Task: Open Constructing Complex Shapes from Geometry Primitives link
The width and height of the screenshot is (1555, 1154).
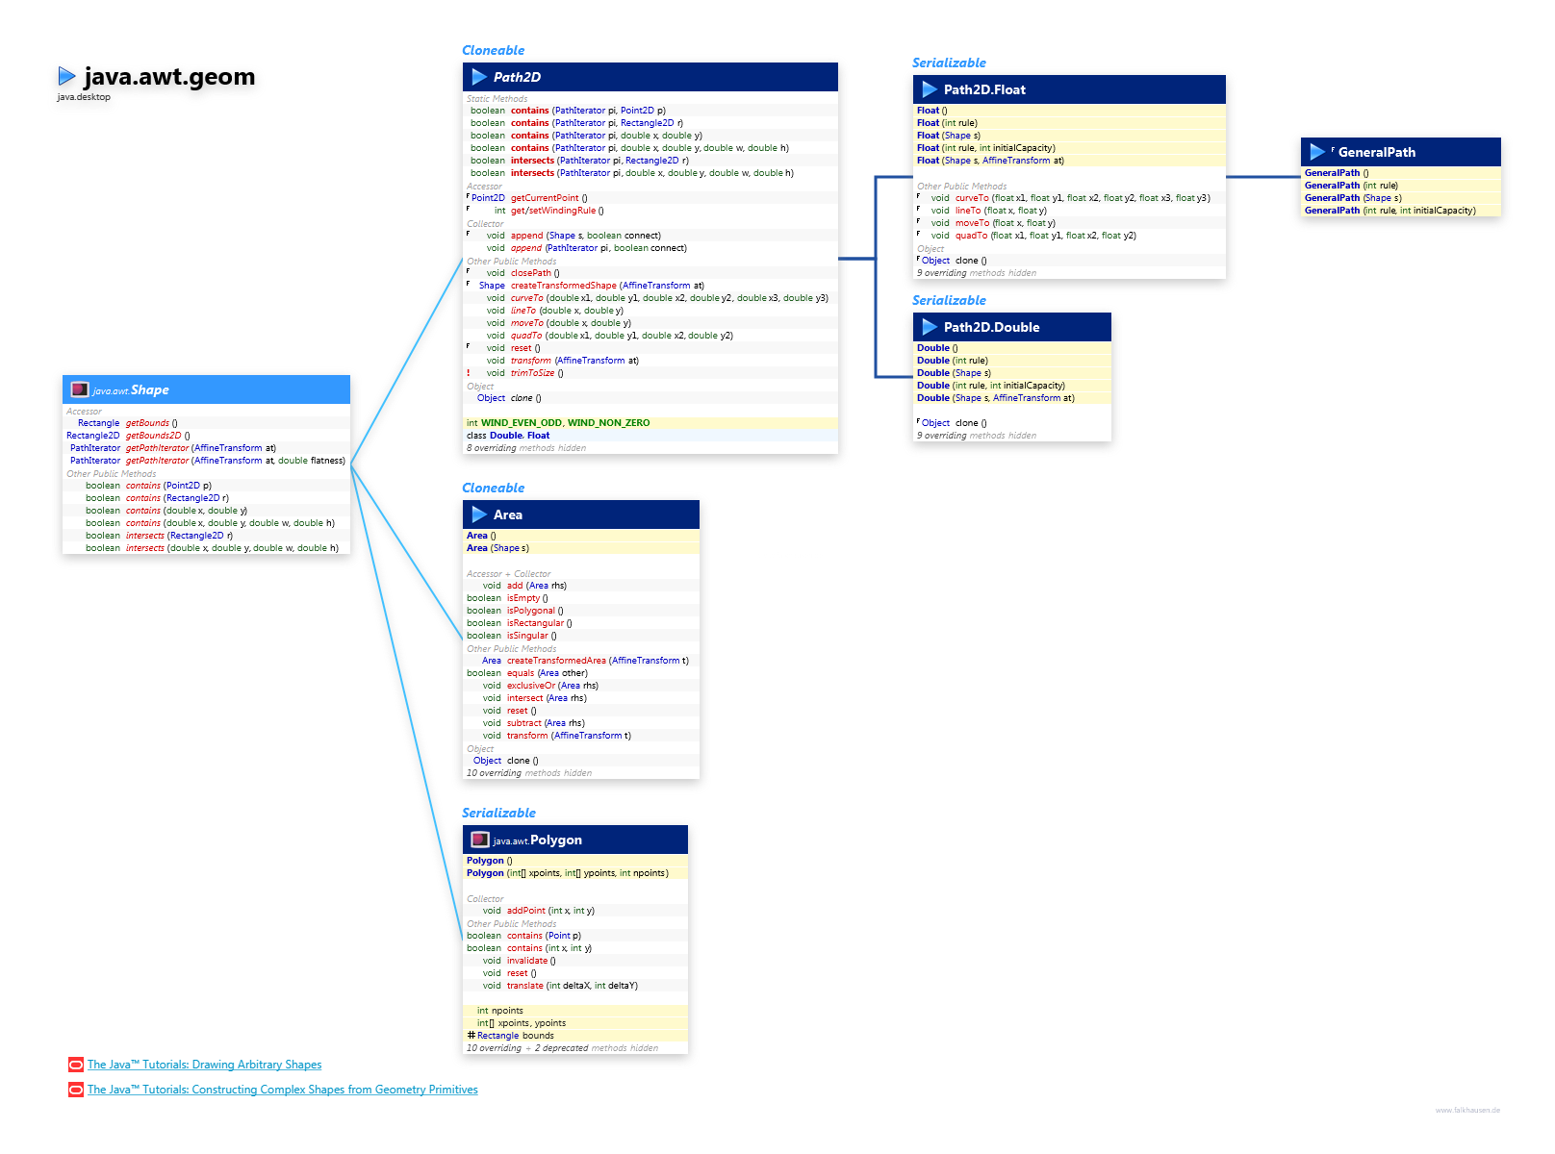Action: (x=282, y=1090)
